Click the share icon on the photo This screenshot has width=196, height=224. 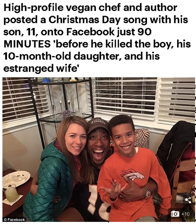click(188, 200)
